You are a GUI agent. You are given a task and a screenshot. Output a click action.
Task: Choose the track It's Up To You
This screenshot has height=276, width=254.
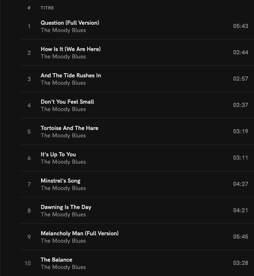pyautogui.click(x=58, y=154)
